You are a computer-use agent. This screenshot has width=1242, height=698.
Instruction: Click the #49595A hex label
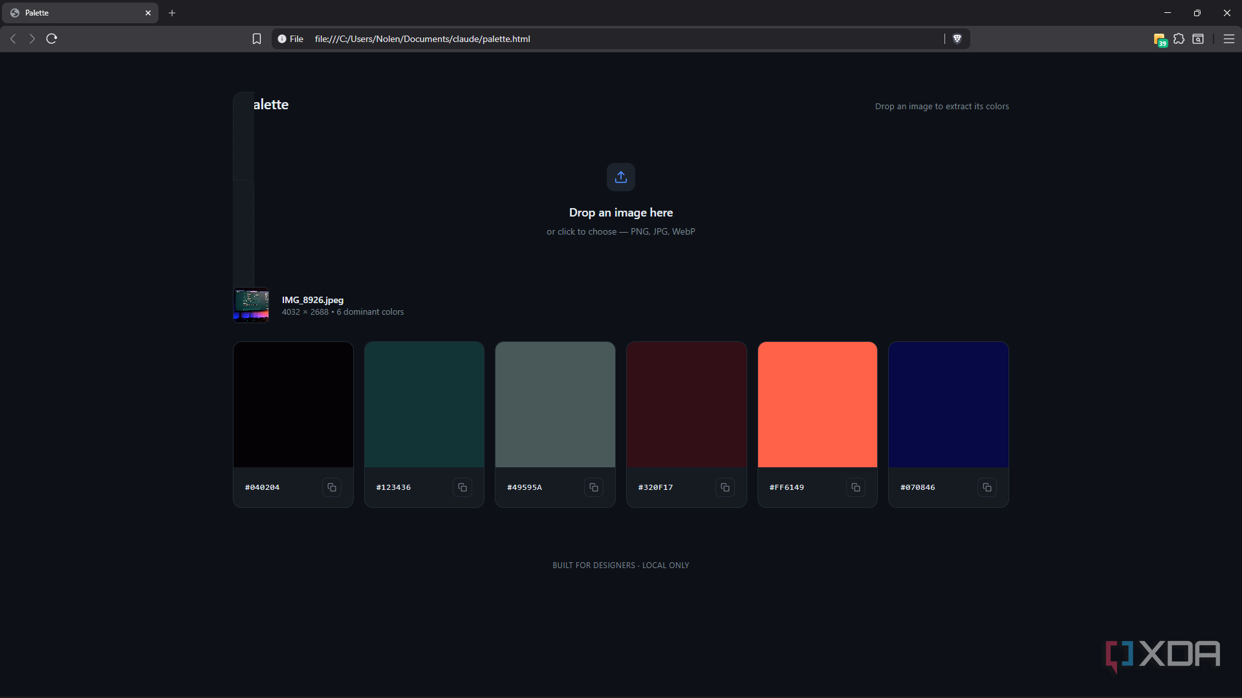click(524, 487)
